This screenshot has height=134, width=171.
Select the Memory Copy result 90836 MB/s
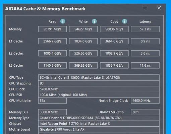point(114,29)
